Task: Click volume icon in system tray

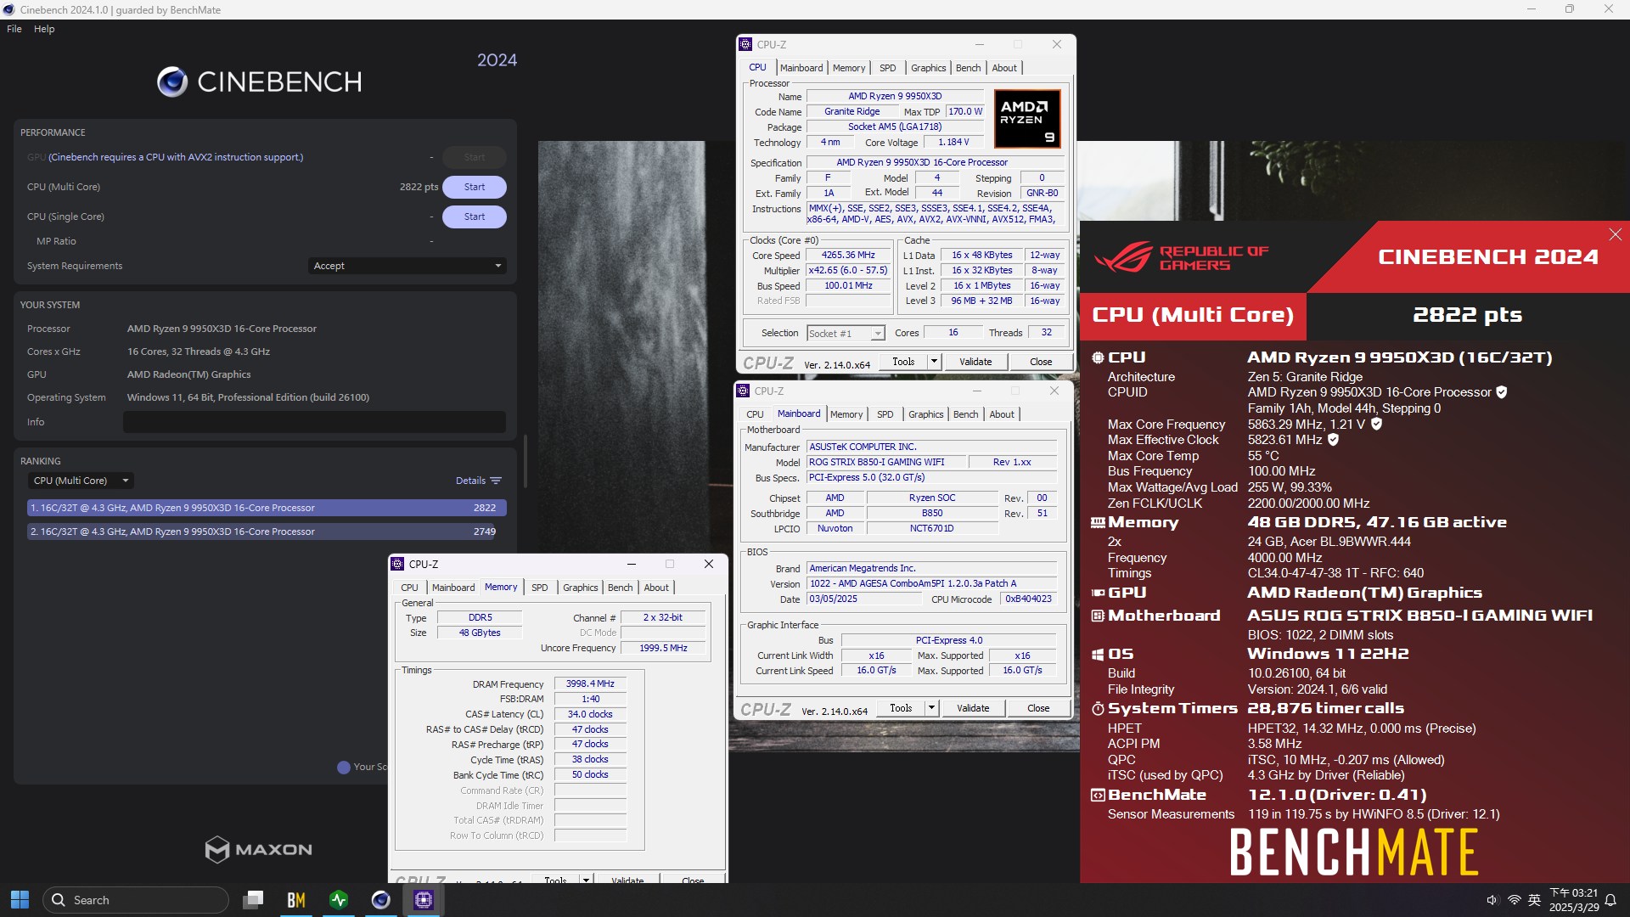Action: (1492, 900)
